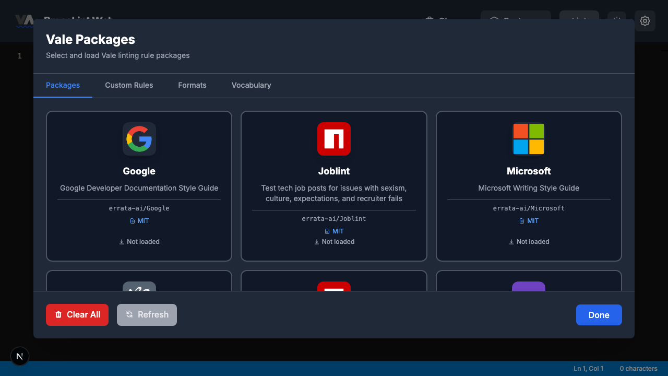Click the download icon next to Joblint's Not loaded
The width and height of the screenshot is (668, 376).
(316, 241)
